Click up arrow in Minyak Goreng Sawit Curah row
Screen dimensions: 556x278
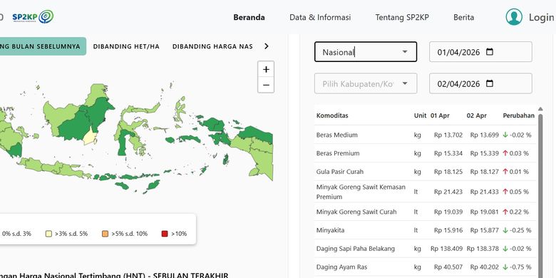tap(505, 212)
